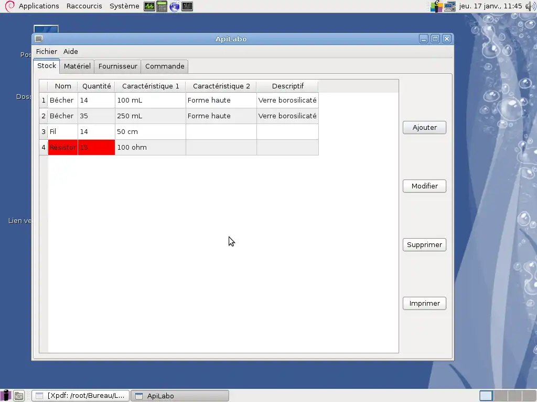The width and height of the screenshot is (537, 402).
Task: Open the Fichier menu
Action: coord(47,52)
